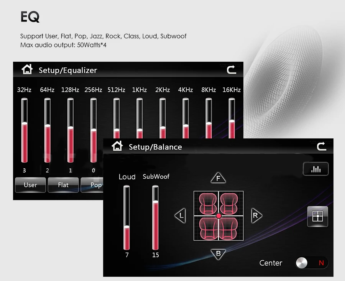
Task: Shift balance forward with the F arrow
Action: (218, 178)
